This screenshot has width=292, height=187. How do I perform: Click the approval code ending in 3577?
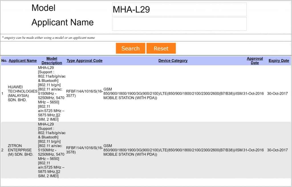(x=84, y=93)
